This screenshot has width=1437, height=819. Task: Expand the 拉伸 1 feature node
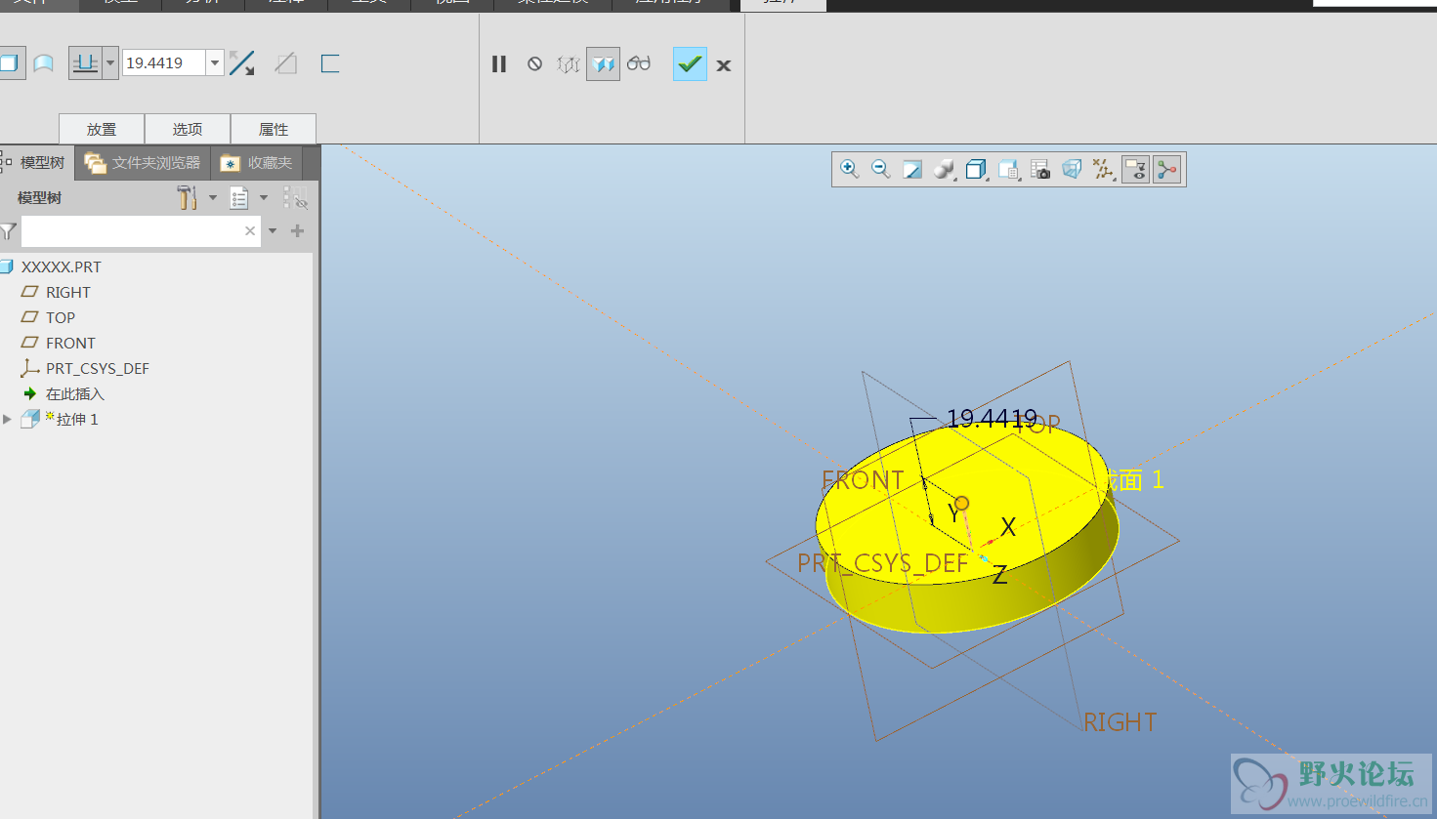(8, 419)
